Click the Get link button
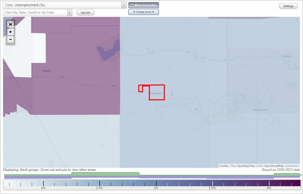Image resolution: width=303 pixels, height=194 pixels. click(85, 13)
